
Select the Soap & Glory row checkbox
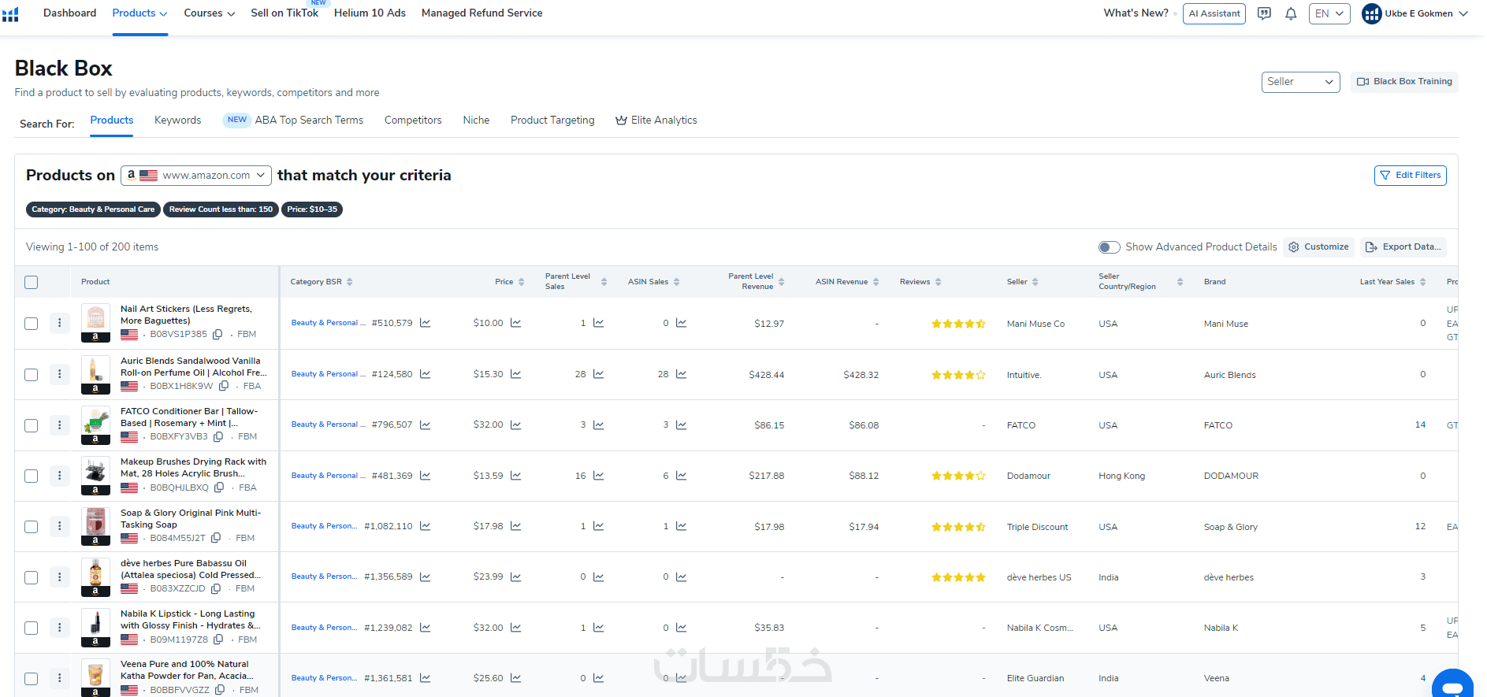click(x=32, y=527)
